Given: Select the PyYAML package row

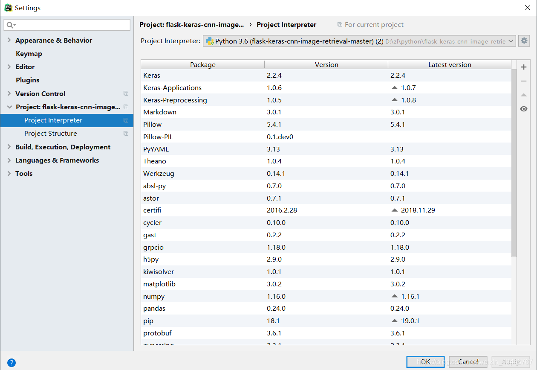Looking at the screenshot, I should point(326,149).
